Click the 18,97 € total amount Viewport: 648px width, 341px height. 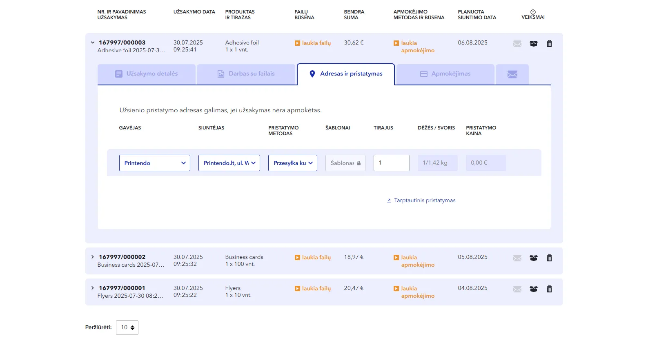coord(354,257)
